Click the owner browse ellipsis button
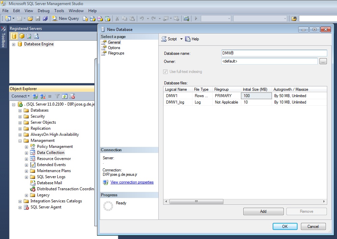Viewport: 337px width, 239px height. coord(323,61)
